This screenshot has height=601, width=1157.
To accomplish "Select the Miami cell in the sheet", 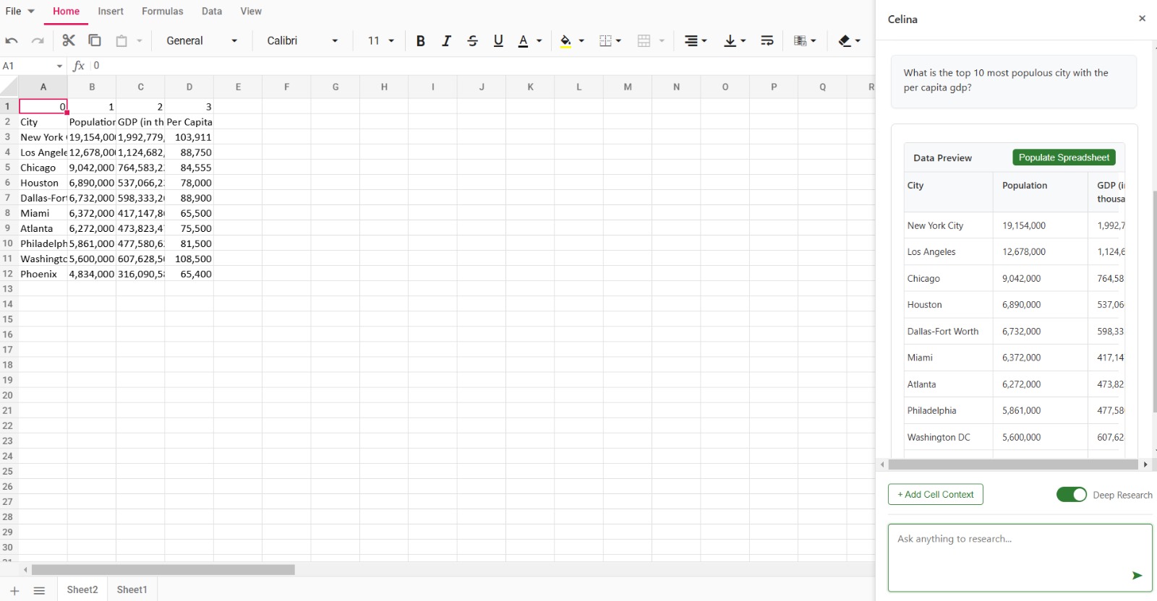I will 43,213.
